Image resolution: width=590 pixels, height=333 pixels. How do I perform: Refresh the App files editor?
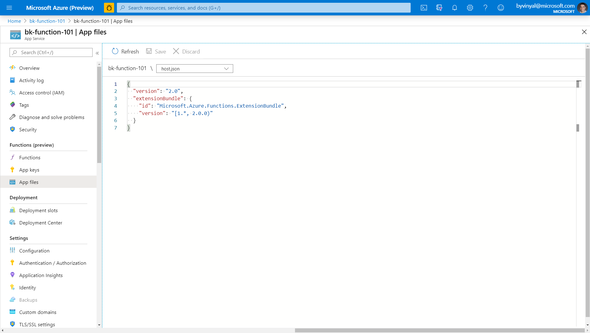click(125, 51)
